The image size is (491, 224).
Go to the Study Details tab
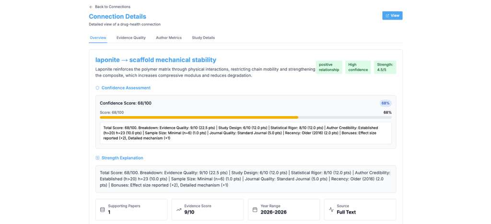203,38
